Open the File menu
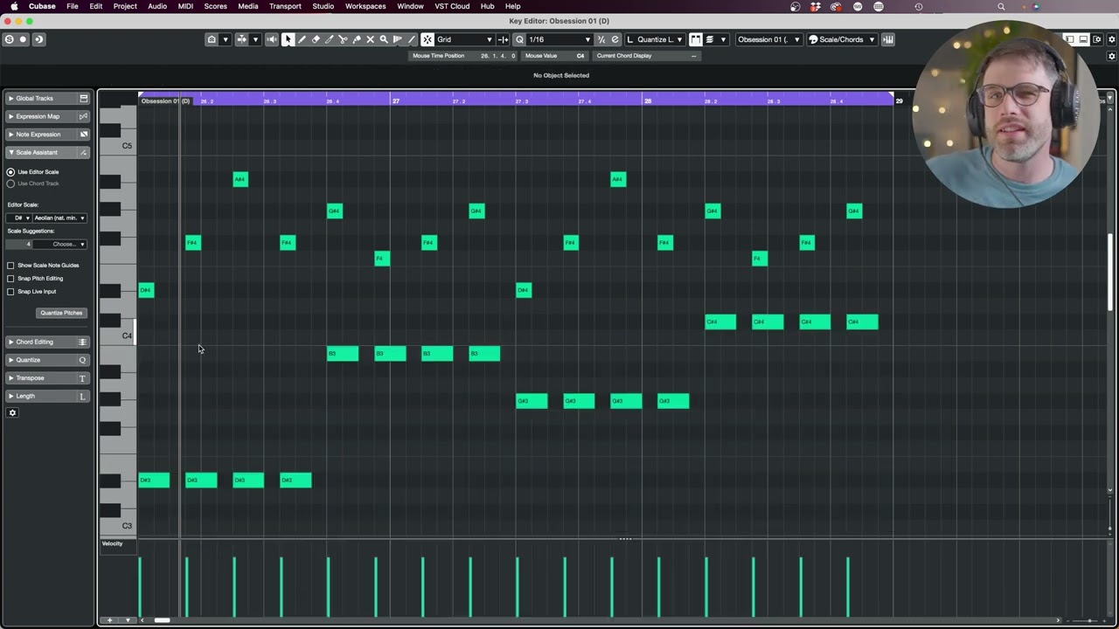Screen dimensions: 1119x629 pyautogui.click(x=73, y=6)
